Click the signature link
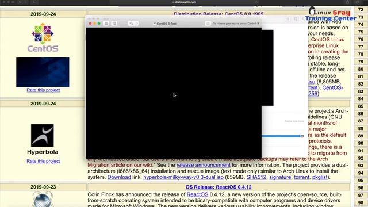 pyautogui.click(x=280, y=177)
